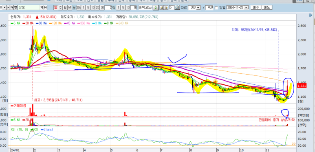Open the stock code history dropdown arrow

(4, 7)
